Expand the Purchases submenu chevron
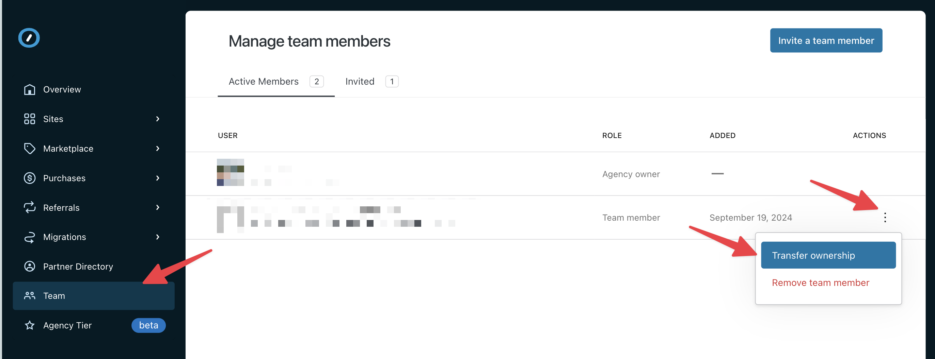This screenshot has height=359, width=935. click(x=158, y=178)
